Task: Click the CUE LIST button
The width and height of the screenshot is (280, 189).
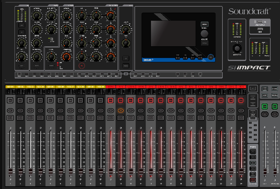Action: tap(265, 89)
